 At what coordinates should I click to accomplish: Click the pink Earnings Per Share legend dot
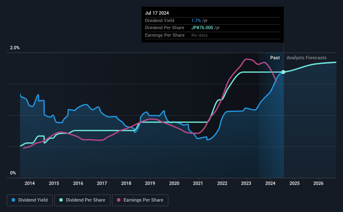click(119, 200)
